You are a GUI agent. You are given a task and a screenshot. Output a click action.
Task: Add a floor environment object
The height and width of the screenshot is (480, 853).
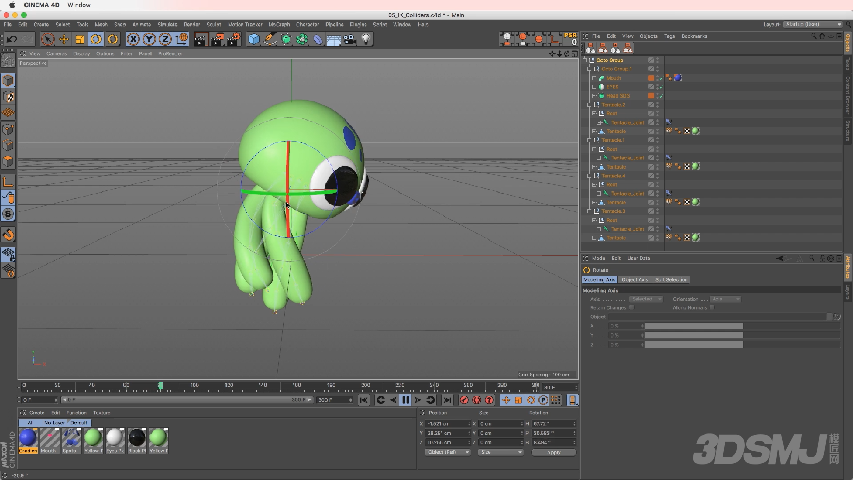click(x=334, y=39)
